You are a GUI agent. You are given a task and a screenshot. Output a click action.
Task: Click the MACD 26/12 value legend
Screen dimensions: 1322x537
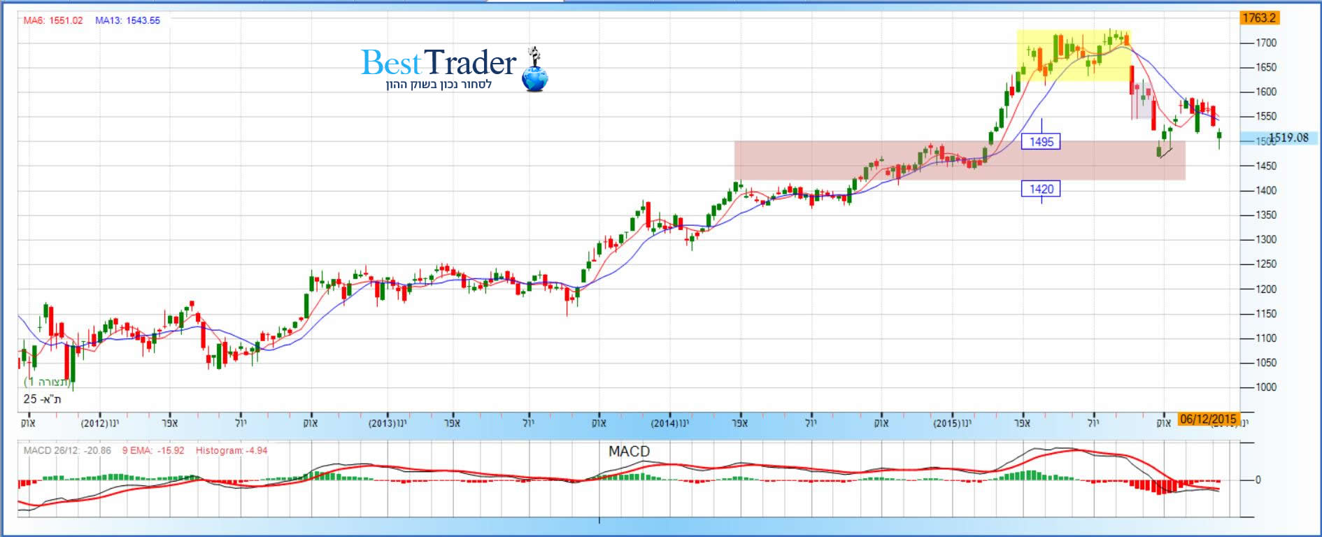67,450
